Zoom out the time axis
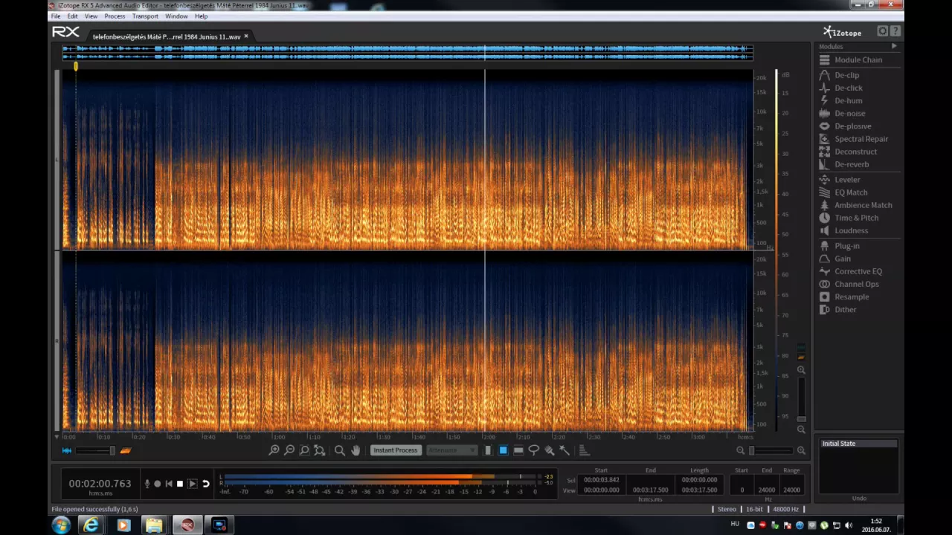Screen dimensions: 952x535 click(x=289, y=450)
